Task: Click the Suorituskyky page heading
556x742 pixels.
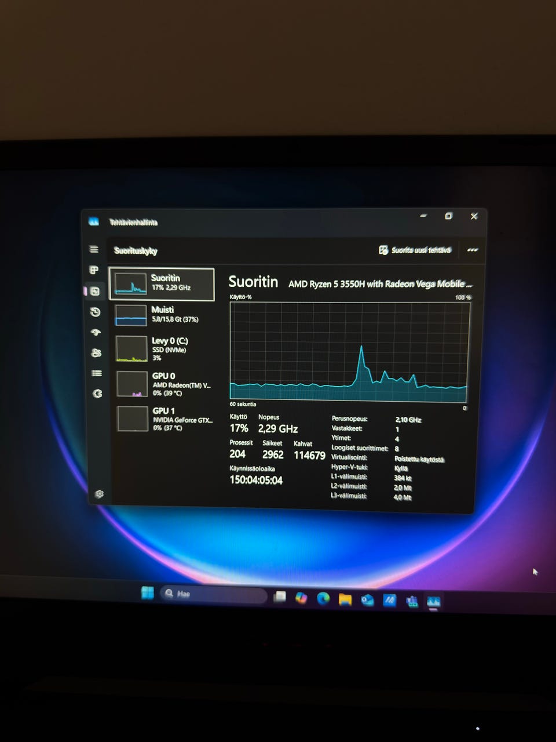Action: pyautogui.click(x=136, y=250)
